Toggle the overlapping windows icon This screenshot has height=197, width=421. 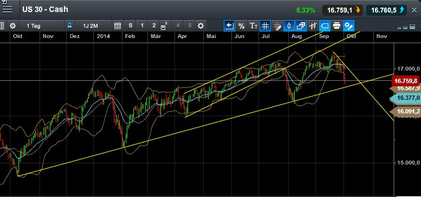301,26
